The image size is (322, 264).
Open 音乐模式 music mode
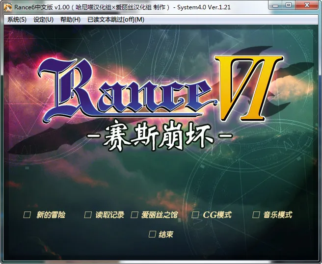277,215
